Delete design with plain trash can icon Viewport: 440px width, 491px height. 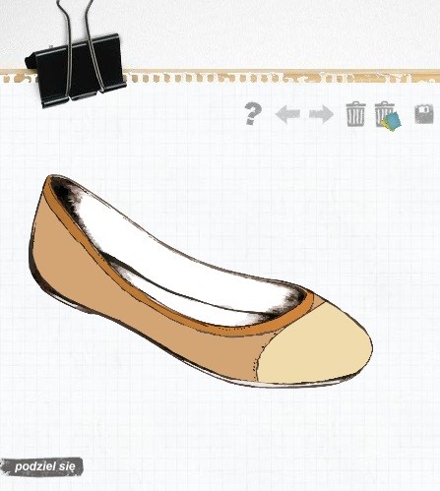[356, 114]
